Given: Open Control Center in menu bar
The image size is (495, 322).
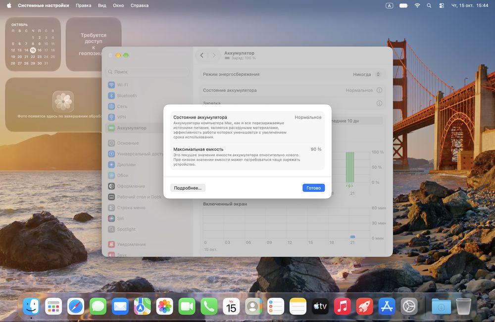Looking at the screenshot, I should click(x=442, y=5).
